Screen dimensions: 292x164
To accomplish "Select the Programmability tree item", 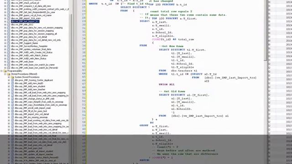I will (15, 71).
